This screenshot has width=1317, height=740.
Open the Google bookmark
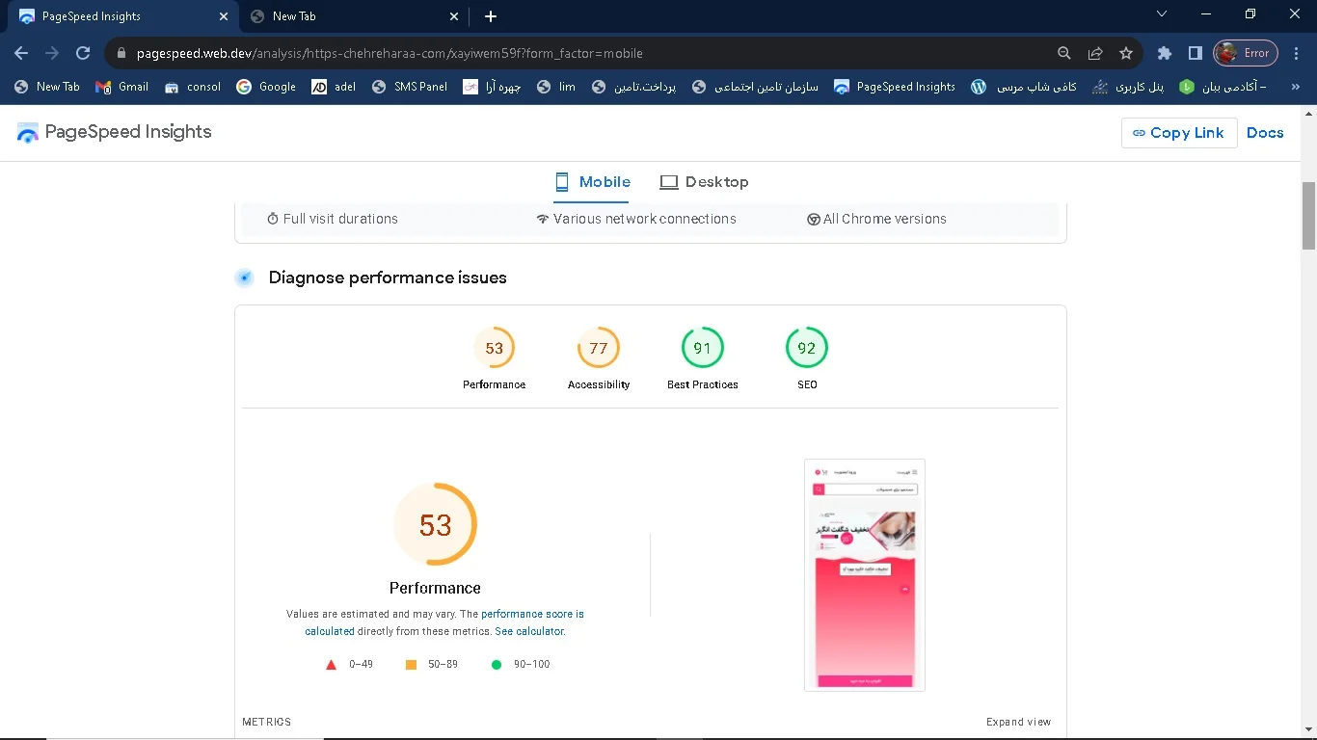coord(266,87)
